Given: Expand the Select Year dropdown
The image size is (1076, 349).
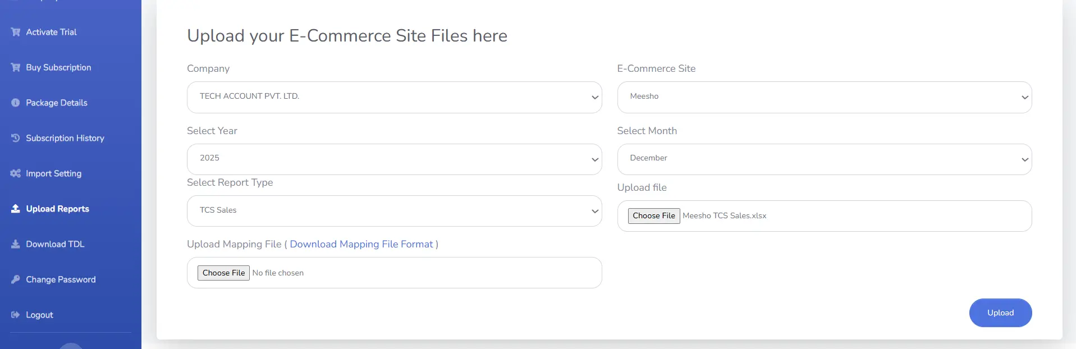Looking at the screenshot, I should pos(394,159).
